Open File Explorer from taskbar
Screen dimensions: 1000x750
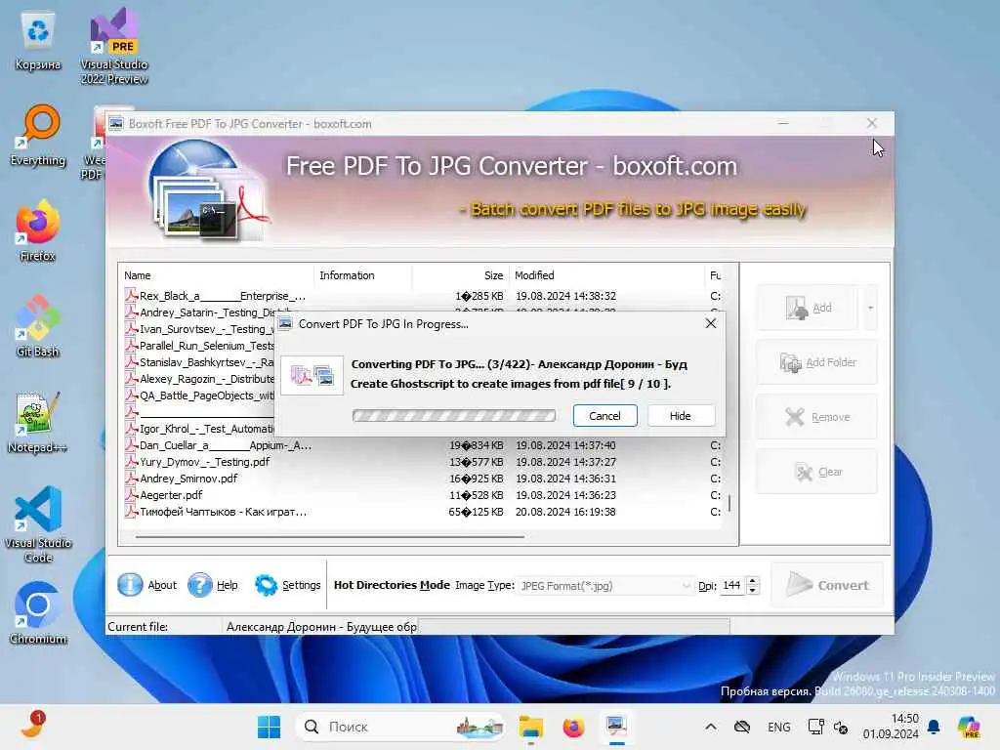pyautogui.click(x=530, y=727)
